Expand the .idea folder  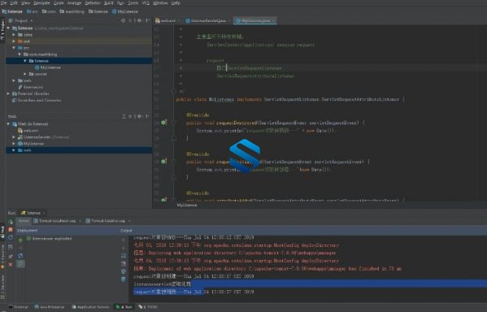tap(14, 35)
